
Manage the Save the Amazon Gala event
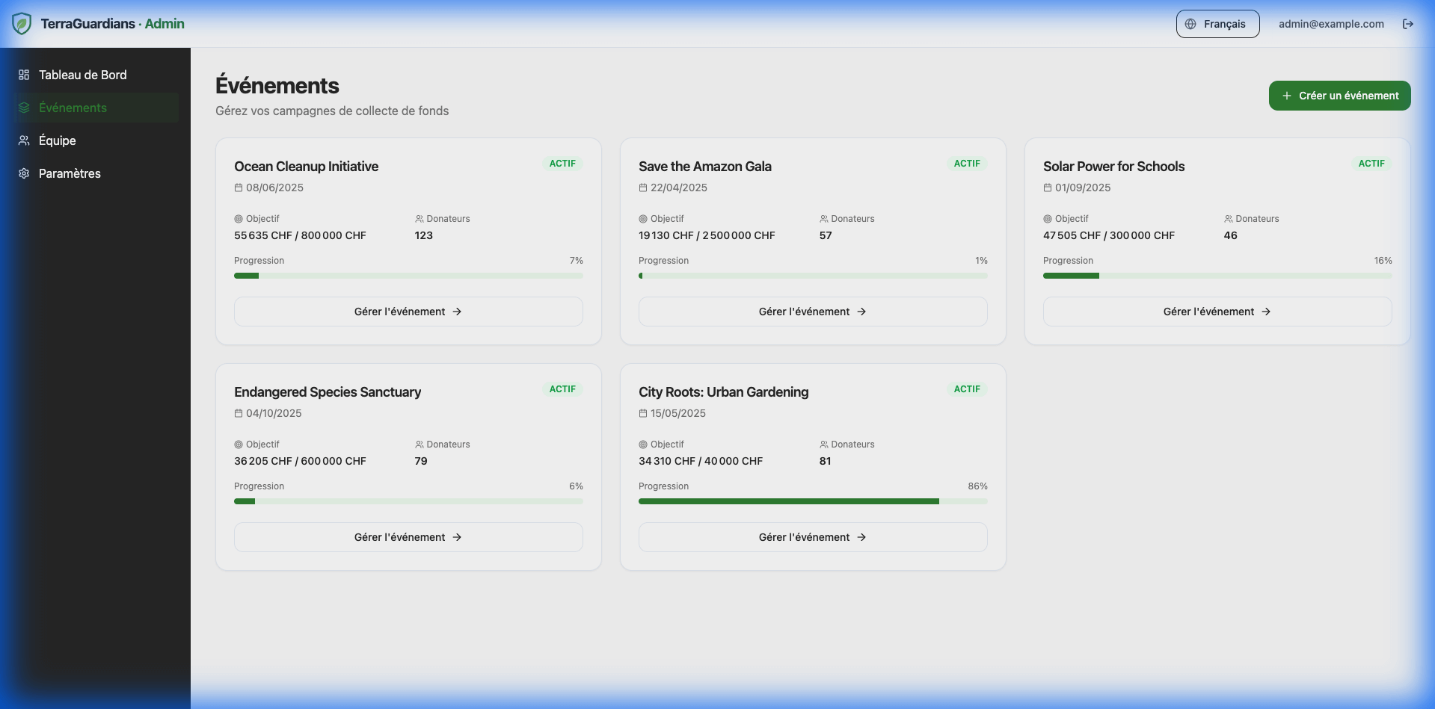click(x=813, y=312)
